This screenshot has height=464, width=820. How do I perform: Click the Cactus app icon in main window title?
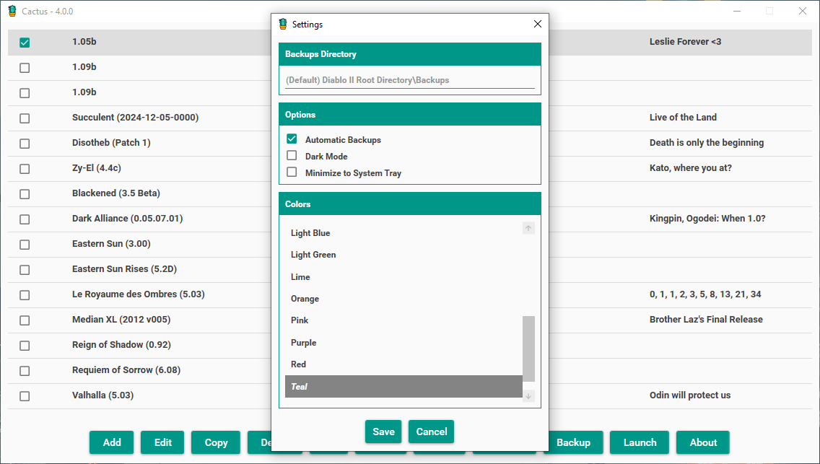12,11
